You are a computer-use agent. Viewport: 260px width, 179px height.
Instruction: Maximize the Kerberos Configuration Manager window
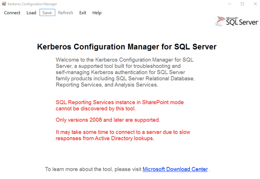click(x=242, y=4)
